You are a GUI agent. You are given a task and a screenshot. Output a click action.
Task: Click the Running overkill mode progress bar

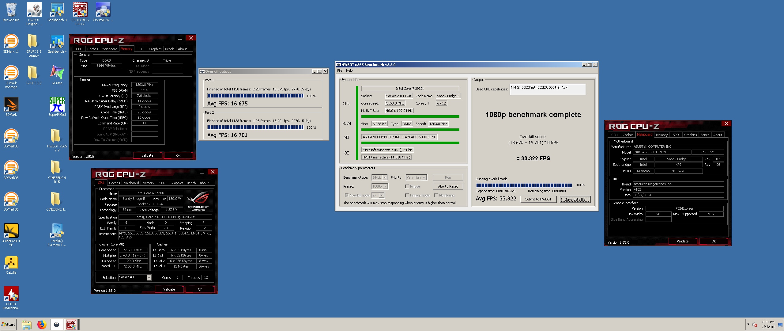(x=524, y=185)
